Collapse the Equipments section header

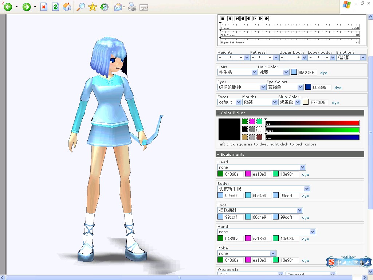[x=290, y=154]
